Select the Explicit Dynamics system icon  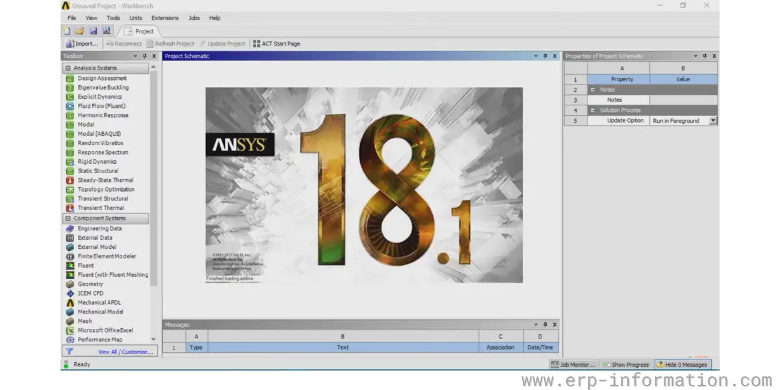tap(70, 96)
